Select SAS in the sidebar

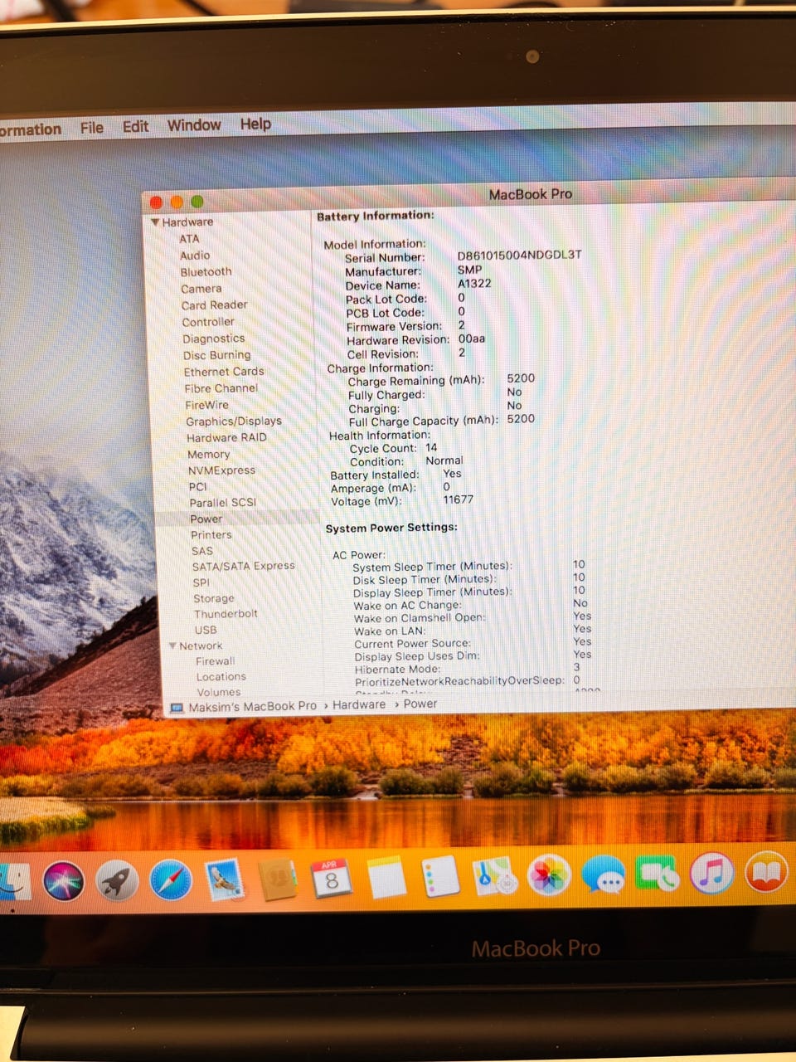[202, 551]
